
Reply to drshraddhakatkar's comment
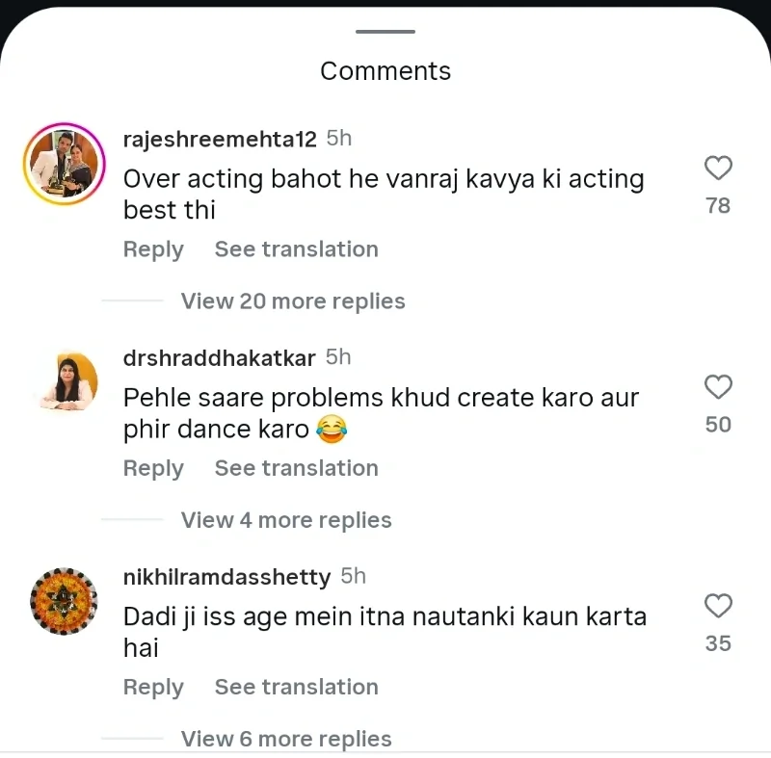[x=153, y=468]
